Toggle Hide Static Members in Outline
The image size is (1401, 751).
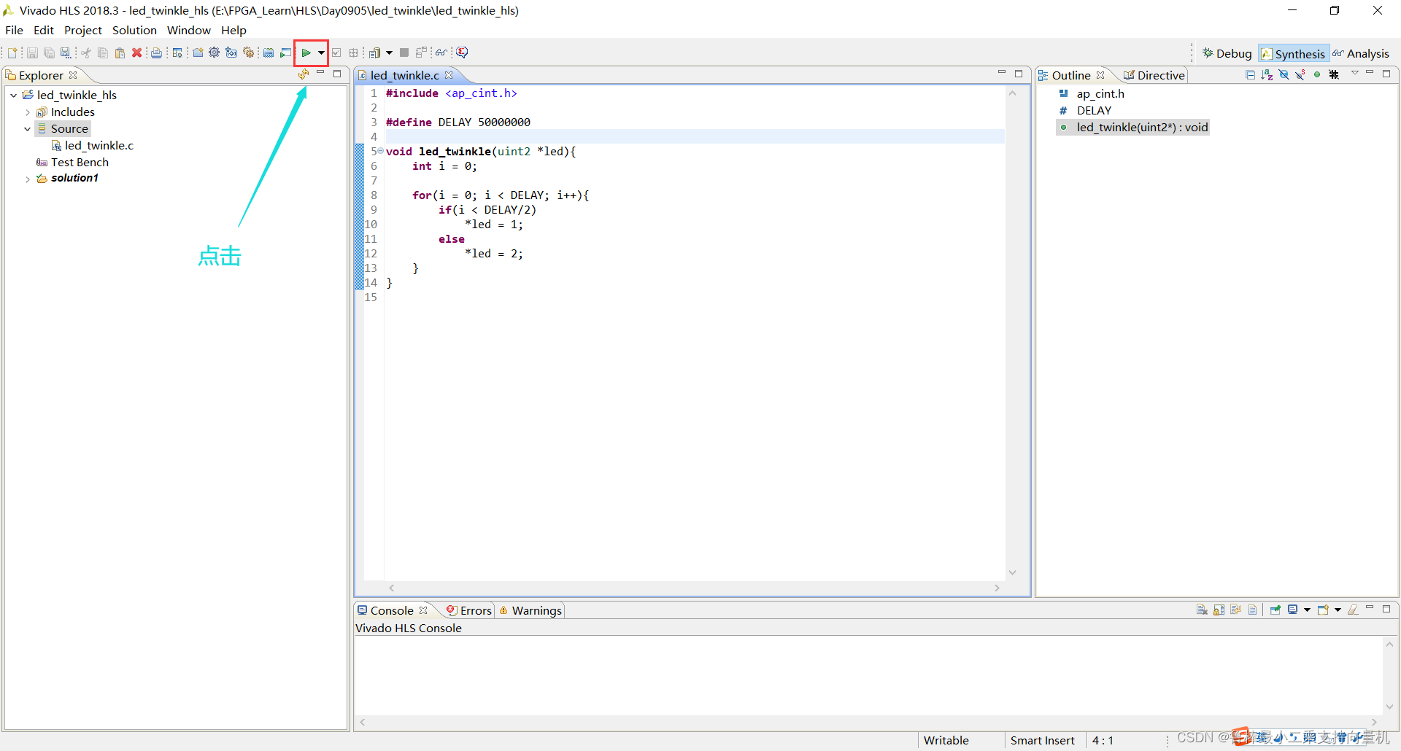[x=1300, y=74]
